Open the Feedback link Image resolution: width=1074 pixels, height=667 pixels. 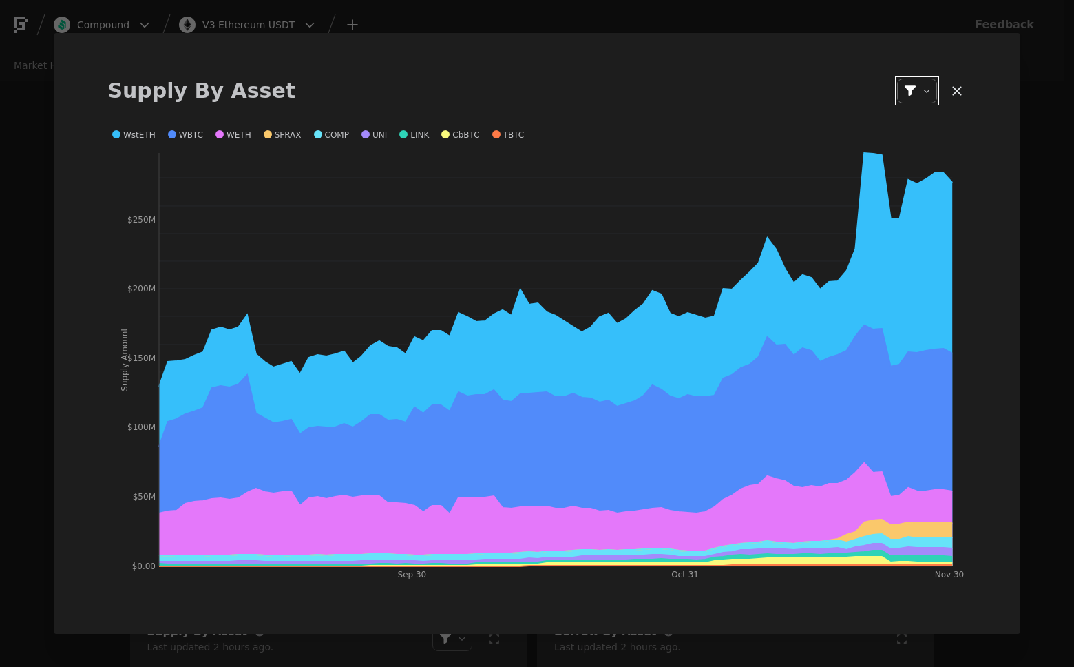point(1004,25)
